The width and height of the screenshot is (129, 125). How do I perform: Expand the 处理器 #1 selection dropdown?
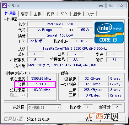click(x=58, y=107)
